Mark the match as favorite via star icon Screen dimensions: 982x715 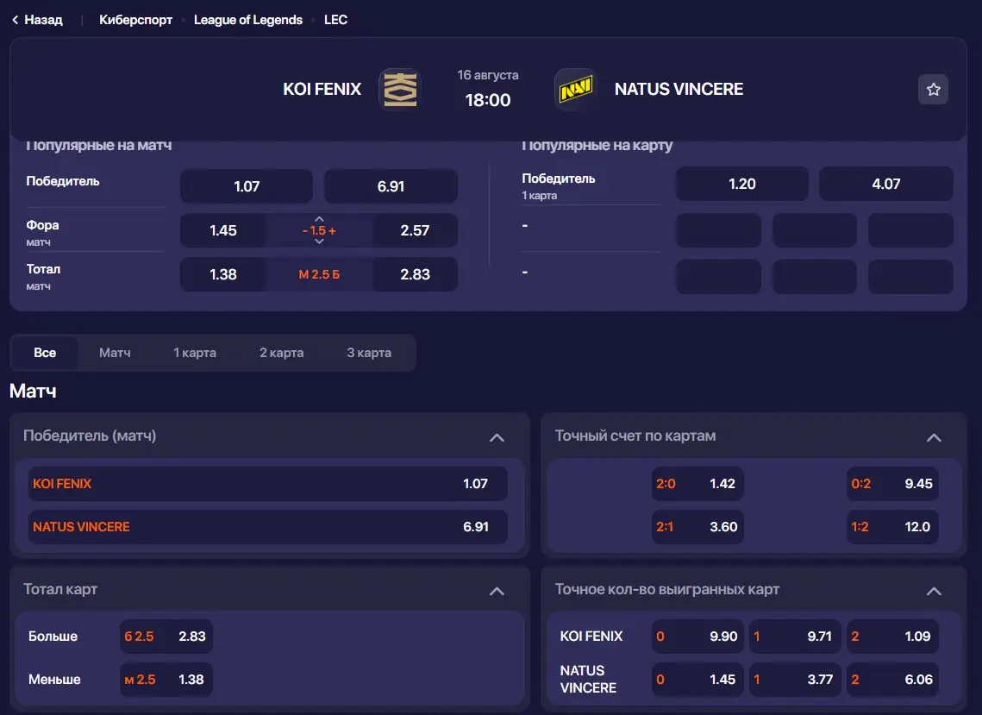932,89
